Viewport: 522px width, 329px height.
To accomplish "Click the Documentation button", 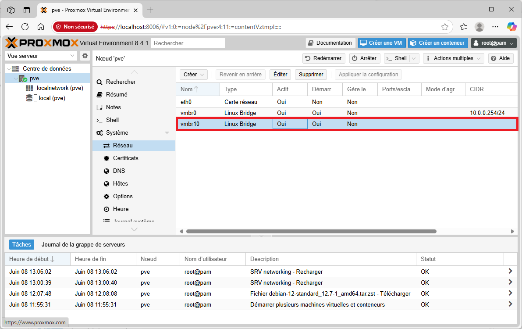I will (x=330, y=43).
